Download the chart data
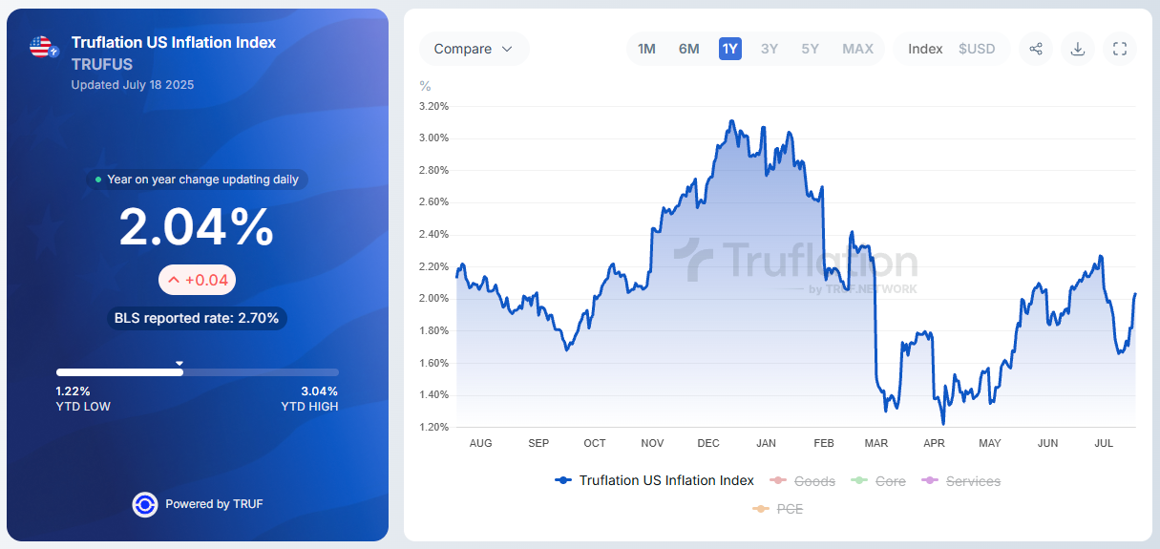Viewport: 1160px width, 549px height. (x=1078, y=49)
